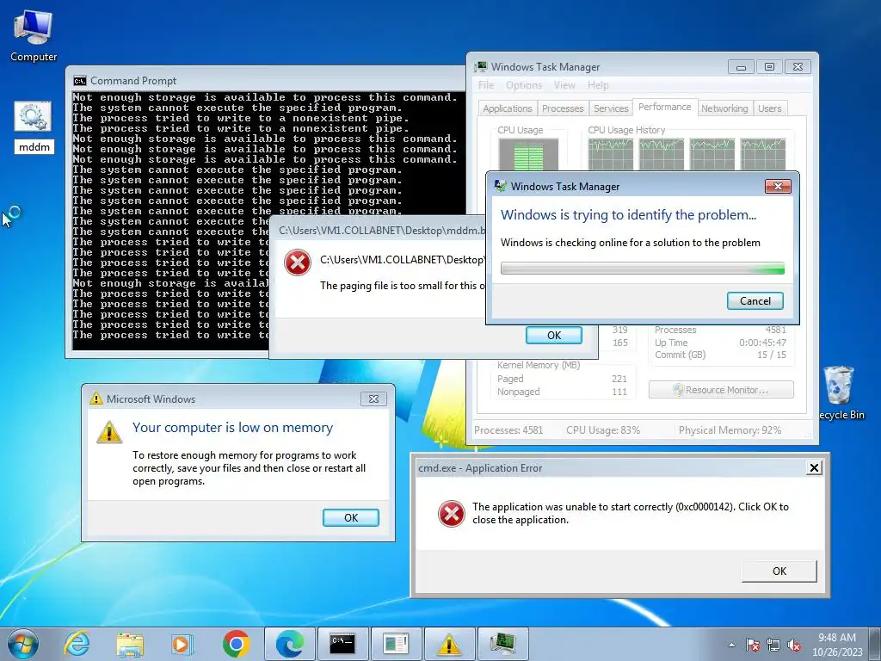Viewport: 881px width, 661px height.
Task: Select the Performance tab
Action: click(665, 107)
